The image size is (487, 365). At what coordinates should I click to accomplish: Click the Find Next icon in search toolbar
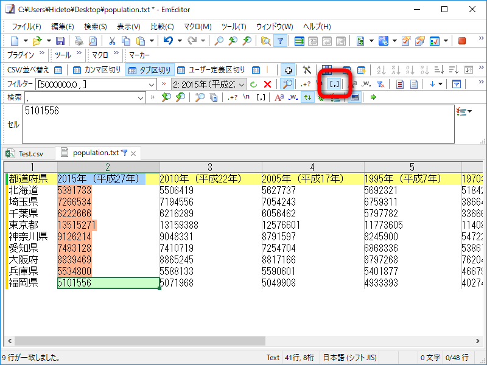tap(180, 97)
